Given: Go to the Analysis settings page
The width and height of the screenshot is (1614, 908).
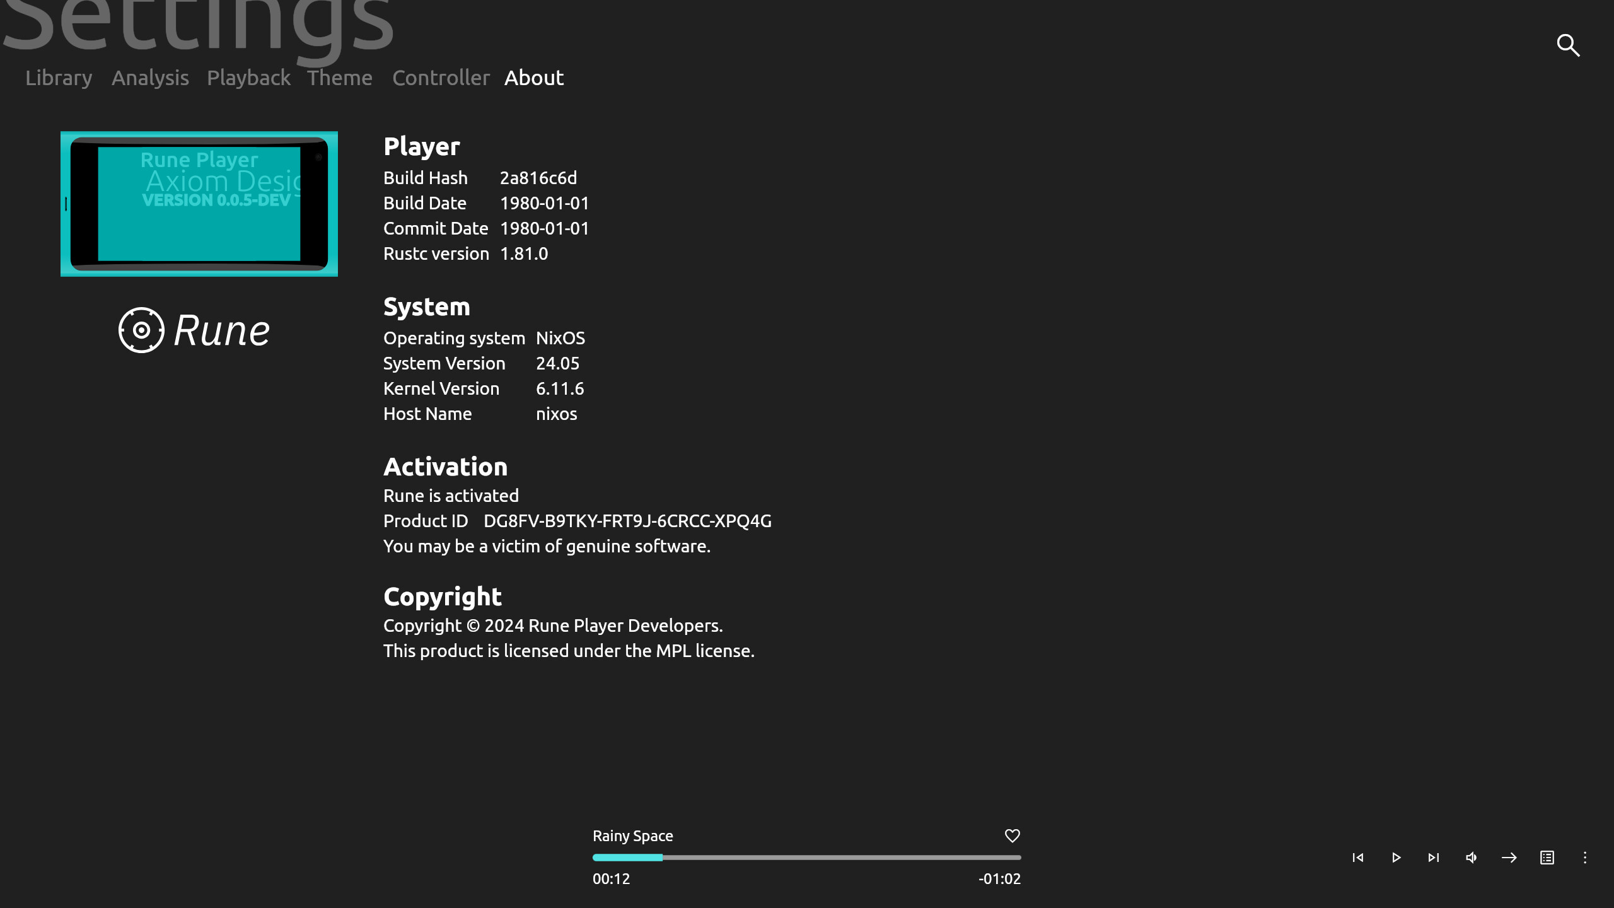Looking at the screenshot, I should [149, 78].
